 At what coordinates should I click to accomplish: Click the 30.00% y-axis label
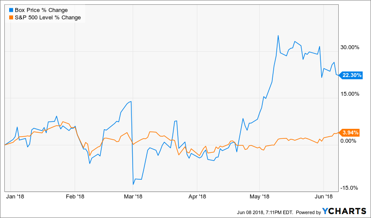[x=350, y=47]
